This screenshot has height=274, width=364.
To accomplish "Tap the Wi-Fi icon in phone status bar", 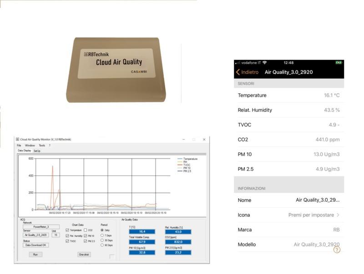I will click(x=265, y=63).
